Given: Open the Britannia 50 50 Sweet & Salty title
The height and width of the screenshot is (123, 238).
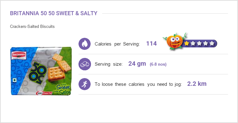Looking at the screenshot, I should pyautogui.click(x=54, y=13).
